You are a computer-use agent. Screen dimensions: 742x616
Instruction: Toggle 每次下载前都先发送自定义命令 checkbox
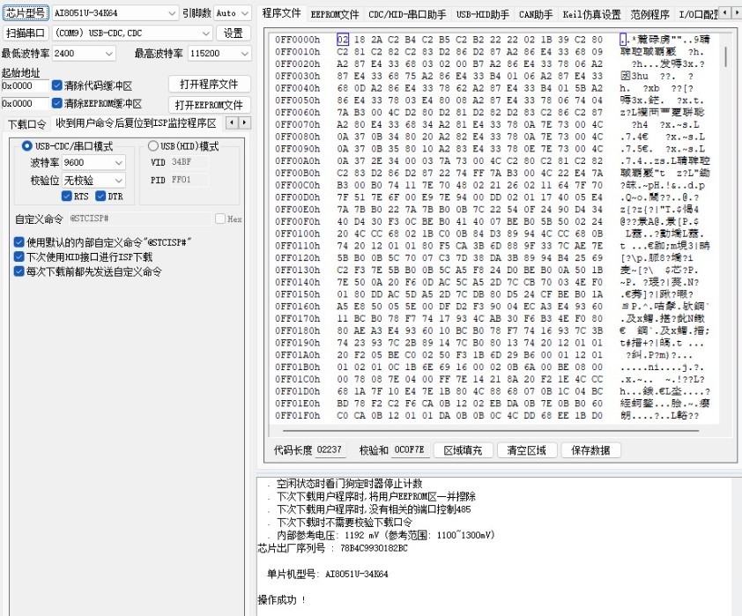[x=19, y=271]
